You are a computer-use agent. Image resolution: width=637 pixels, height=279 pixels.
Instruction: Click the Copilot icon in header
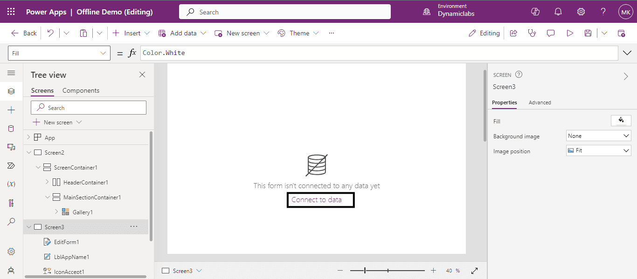pos(535,12)
